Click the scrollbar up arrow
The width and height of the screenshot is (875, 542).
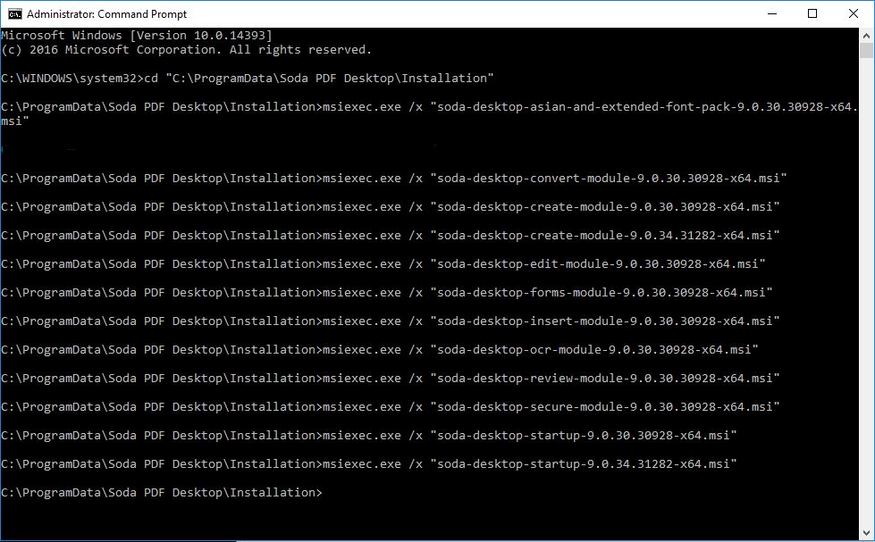coord(866,35)
